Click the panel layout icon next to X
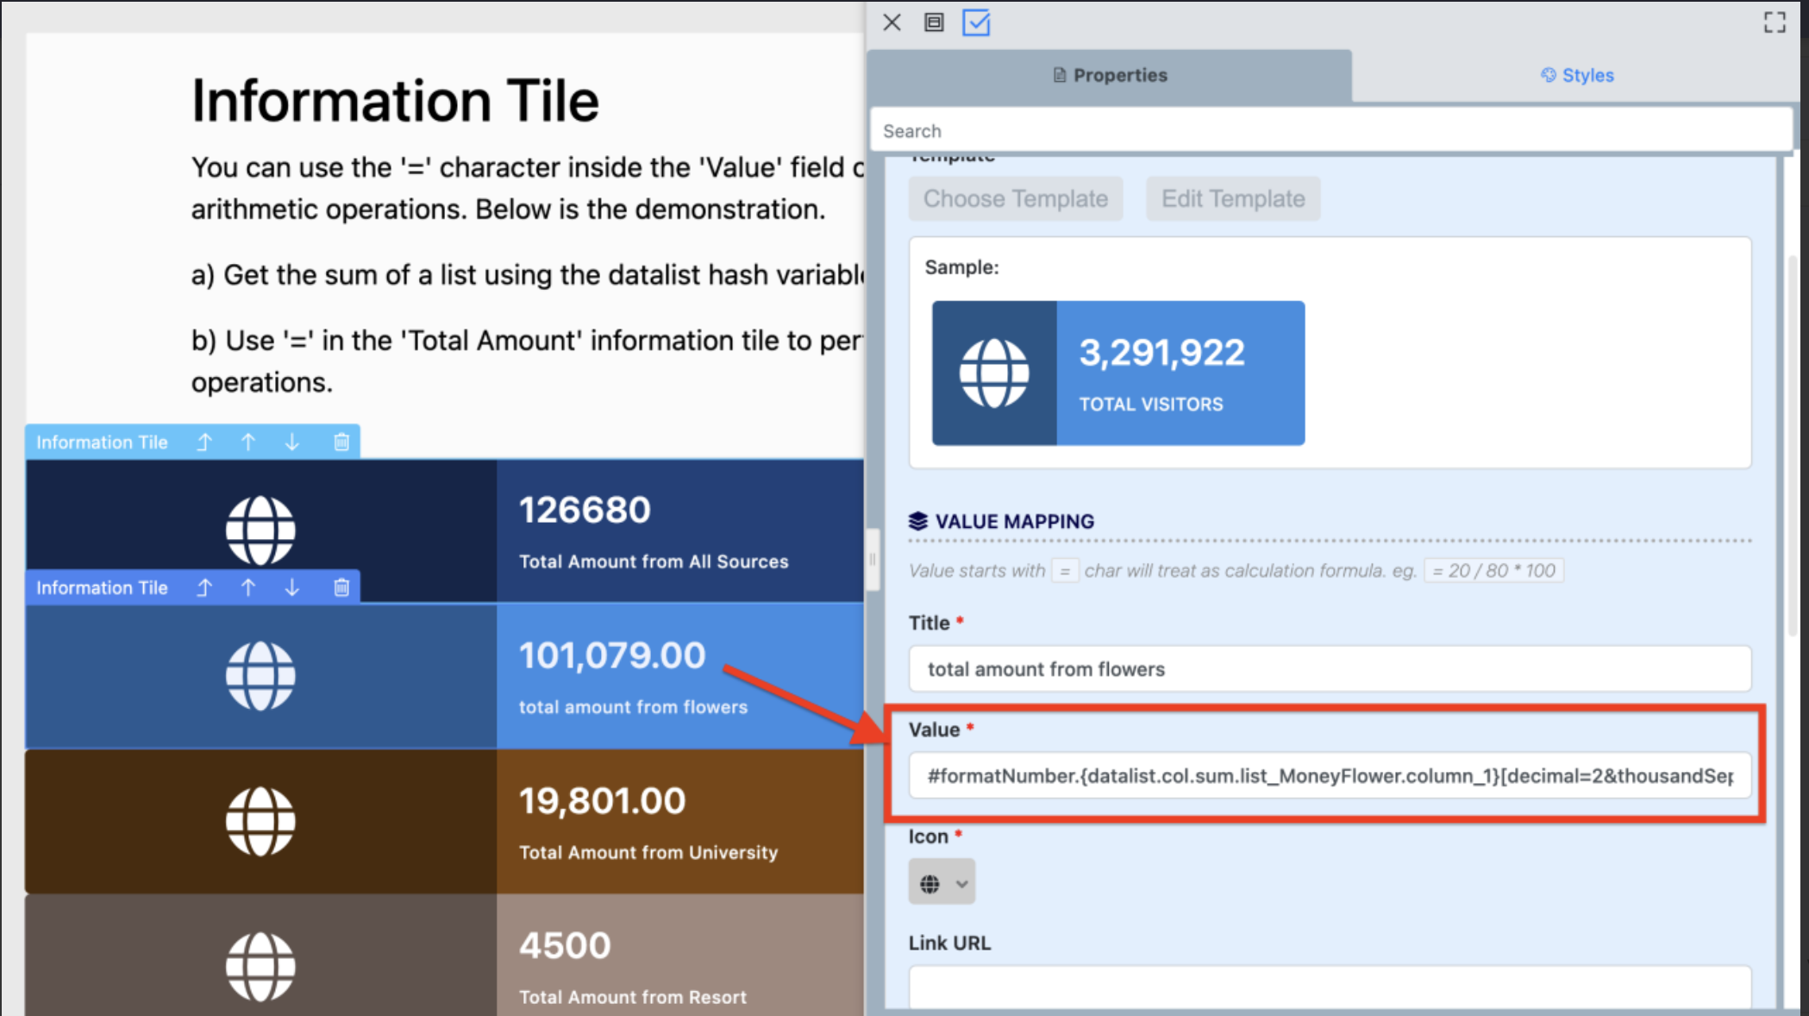The image size is (1809, 1016). [x=934, y=22]
